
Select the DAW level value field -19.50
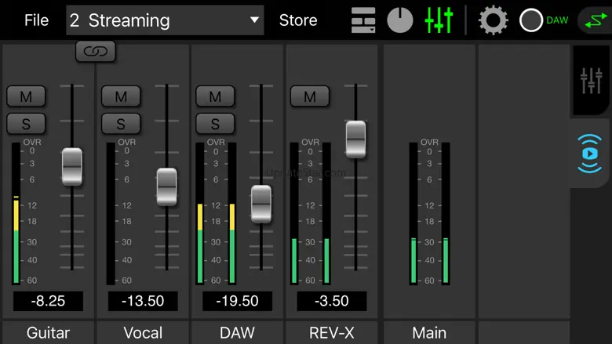point(237,302)
